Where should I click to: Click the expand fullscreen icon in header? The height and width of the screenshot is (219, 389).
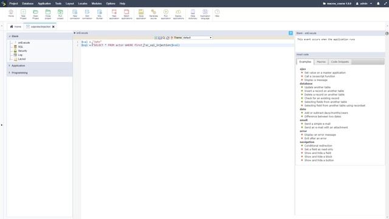tap(385, 4)
